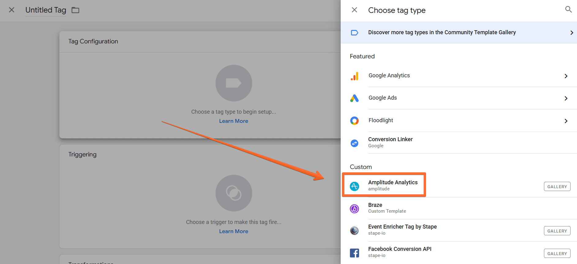Click the Choose tag type title
The width and height of the screenshot is (577, 264).
(397, 10)
